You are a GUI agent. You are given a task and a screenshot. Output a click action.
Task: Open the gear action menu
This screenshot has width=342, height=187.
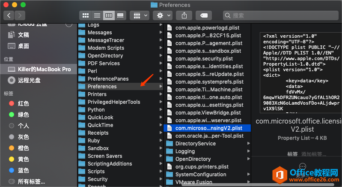point(163,15)
